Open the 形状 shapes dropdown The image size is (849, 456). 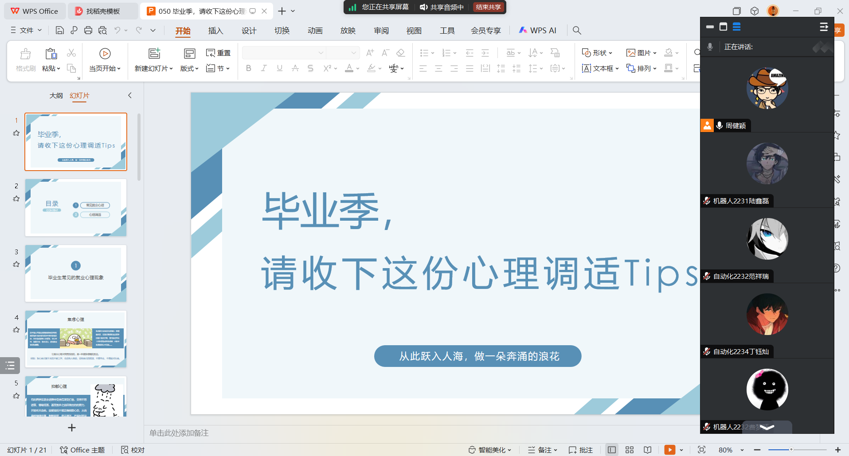(597, 53)
